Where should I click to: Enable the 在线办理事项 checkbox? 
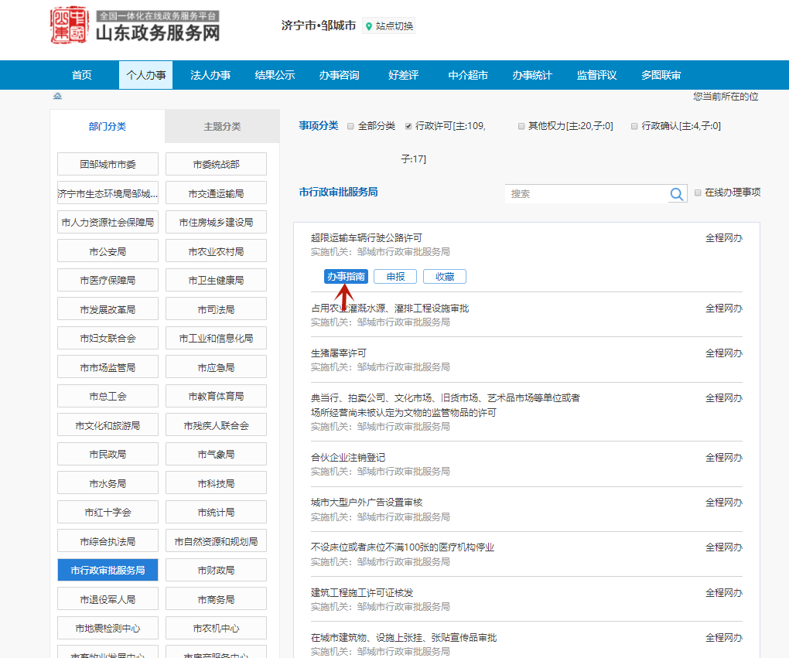698,193
